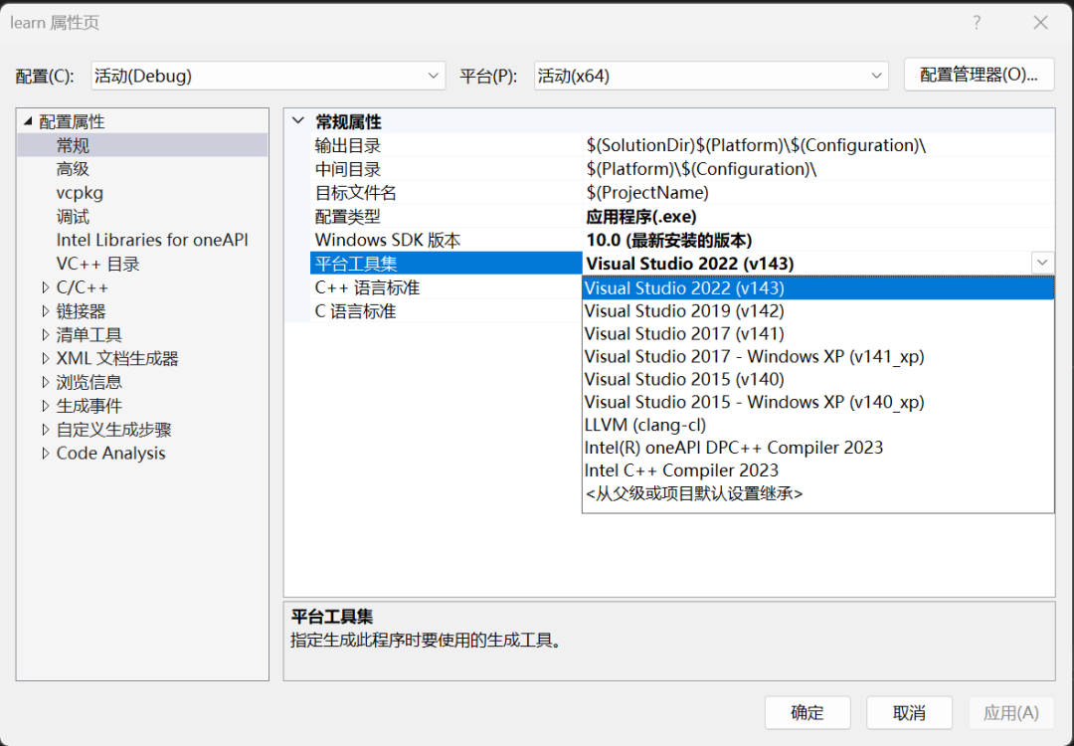Expand the Code Analysis node
This screenshot has width=1074, height=746.
pyautogui.click(x=45, y=453)
